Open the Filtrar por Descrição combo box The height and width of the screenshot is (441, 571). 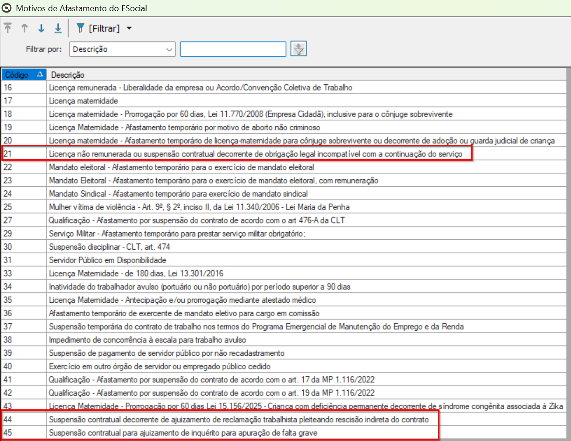click(123, 49)
